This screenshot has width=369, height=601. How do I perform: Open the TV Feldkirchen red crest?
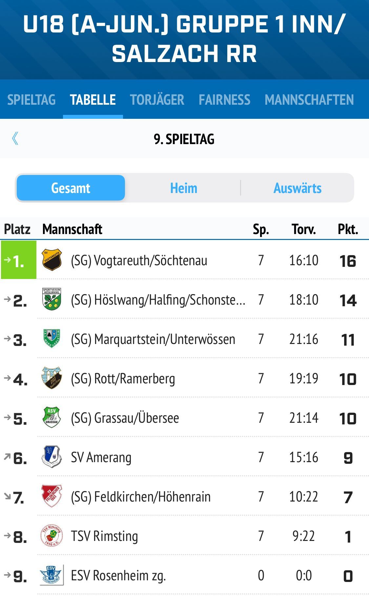[x=52, y=496]
